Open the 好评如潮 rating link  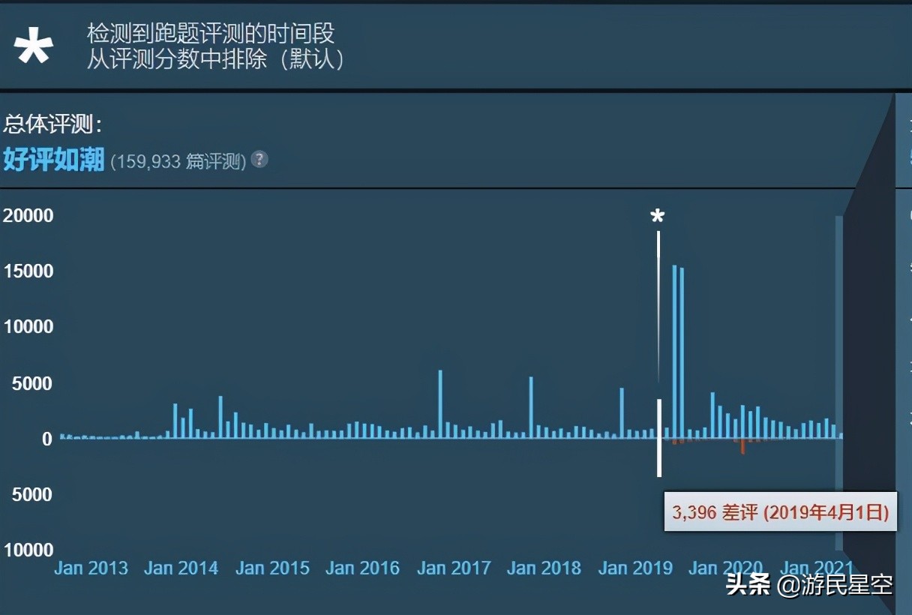pos(52,160)
